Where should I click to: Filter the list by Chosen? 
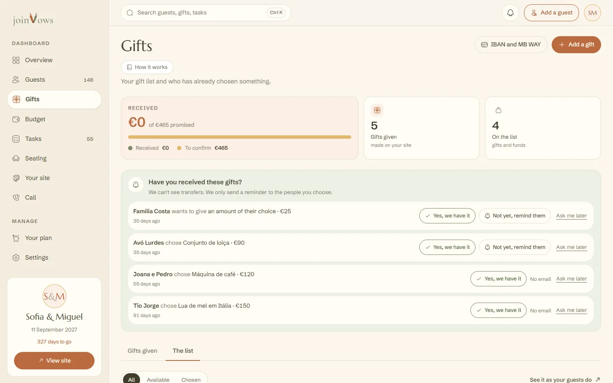click(191, 380)
